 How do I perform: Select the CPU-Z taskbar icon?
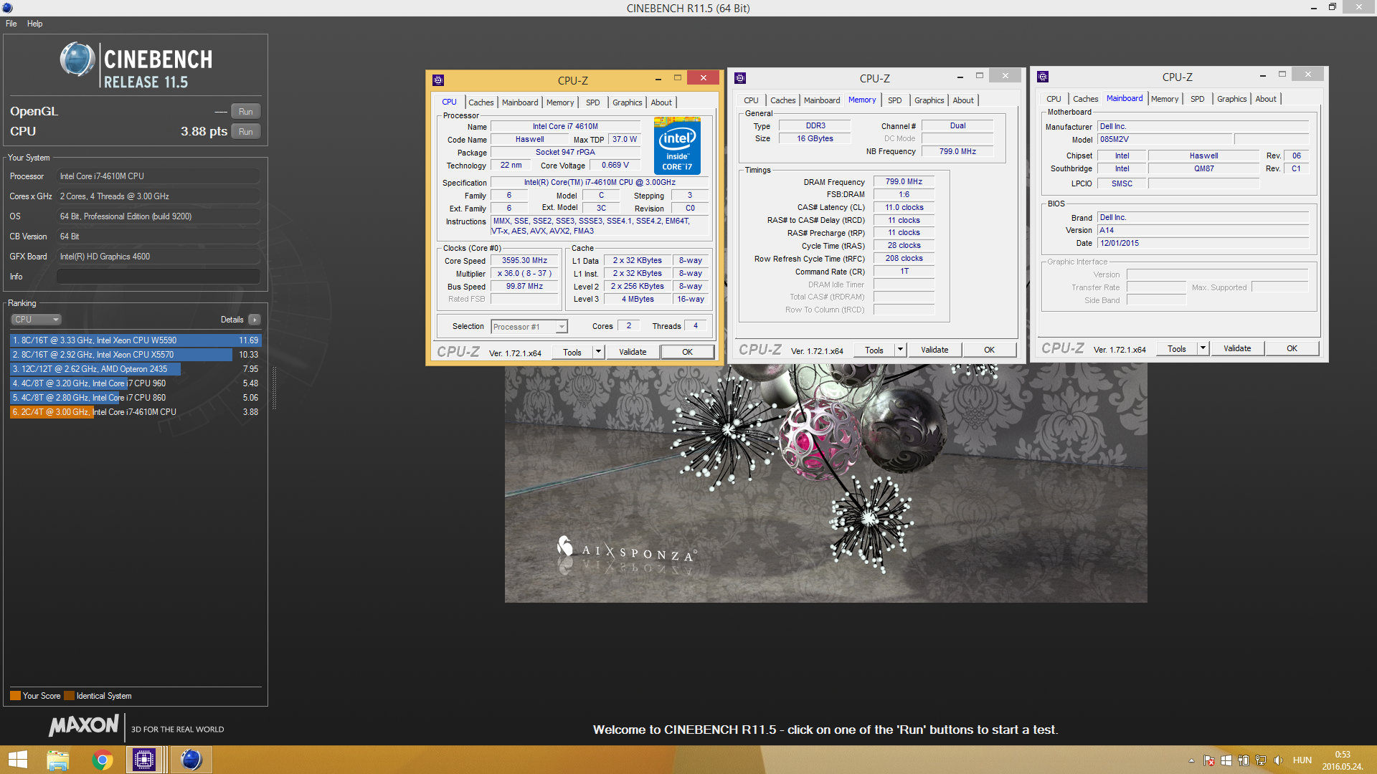tap(144, 760)
